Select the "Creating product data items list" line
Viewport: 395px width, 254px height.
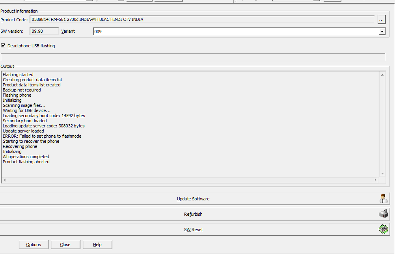[32, 80]
